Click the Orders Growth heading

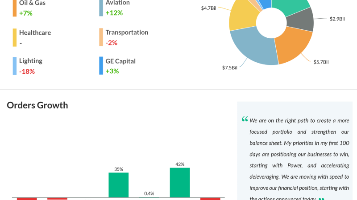click(37, 105)
